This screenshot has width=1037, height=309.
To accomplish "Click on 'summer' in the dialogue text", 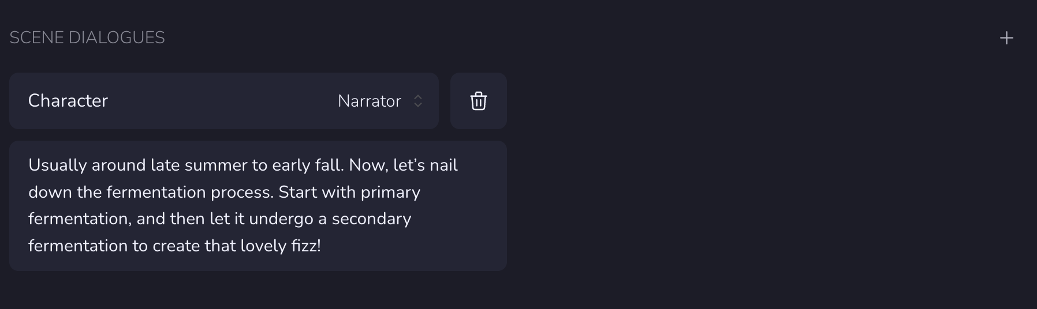I will (215, 165).
